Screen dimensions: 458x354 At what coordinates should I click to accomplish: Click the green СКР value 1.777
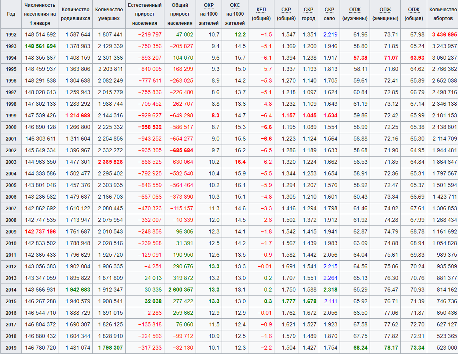(x=288, y=302)
